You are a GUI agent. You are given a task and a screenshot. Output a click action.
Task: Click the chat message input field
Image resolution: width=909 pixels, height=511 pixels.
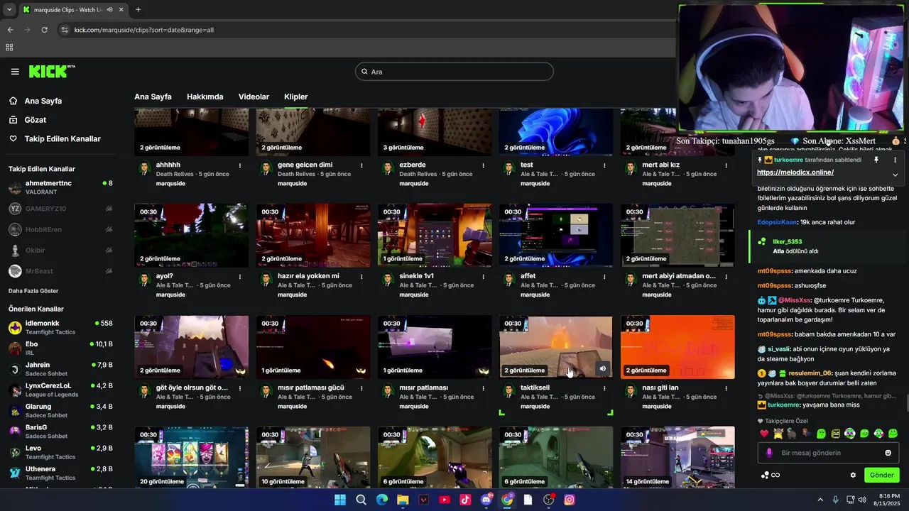827,453
